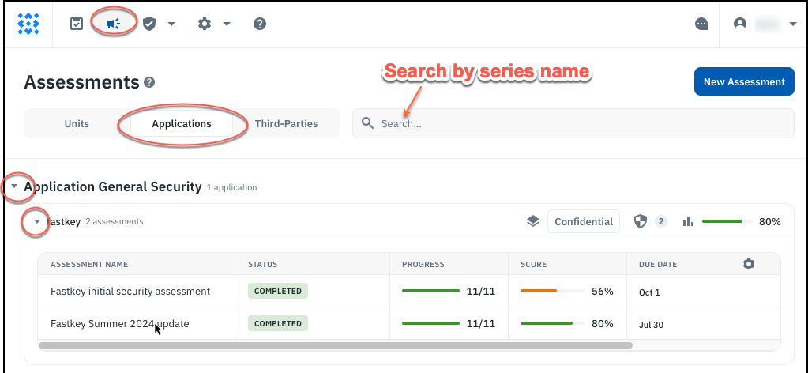Click the 2 assessments count label
Screen dimensions: 808x373
point(115,221)
